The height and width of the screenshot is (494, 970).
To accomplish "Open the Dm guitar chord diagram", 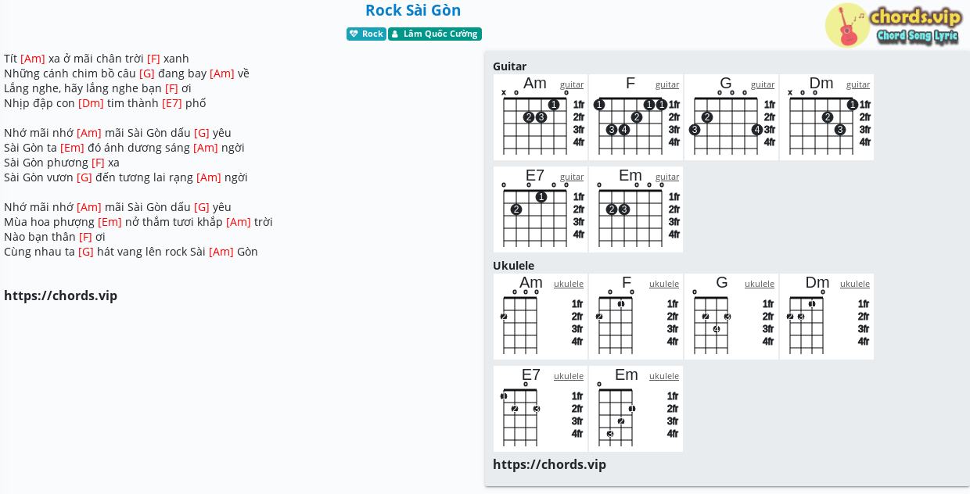I will click(x=827, y=117).
